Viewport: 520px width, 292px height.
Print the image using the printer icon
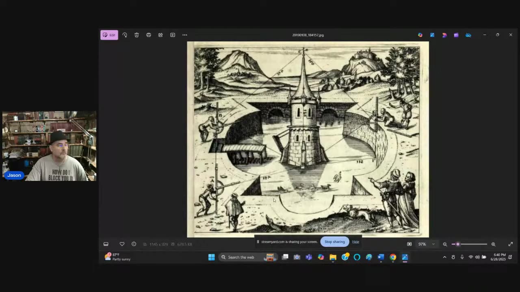[x=149, y=35]
